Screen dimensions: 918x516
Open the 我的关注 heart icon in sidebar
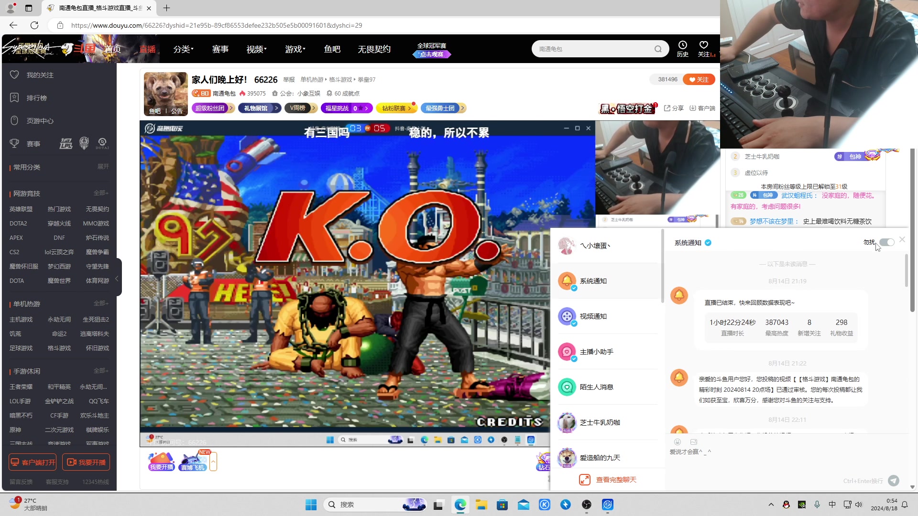[14, 75]
